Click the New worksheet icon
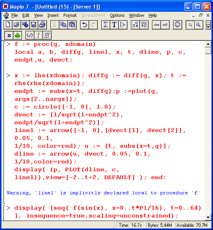This screenshot has height=230, width=213. [8, 25]
